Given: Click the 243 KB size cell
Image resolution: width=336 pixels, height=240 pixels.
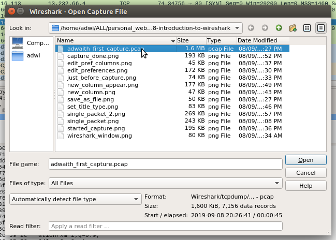Looking at the screenshot, I should pyautogui.click(x=195, y=121).
